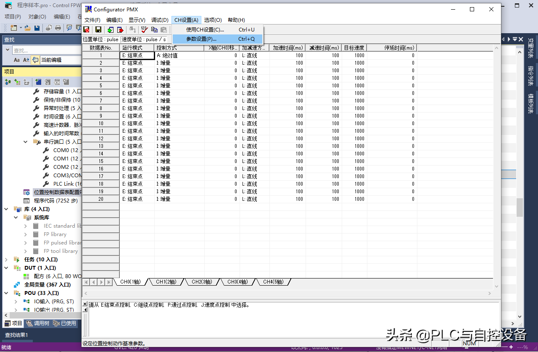Screen dimensions: 538x352
Task: Click the save-and-exit icon with red power symbol
Action: click(x=87, y=29)
